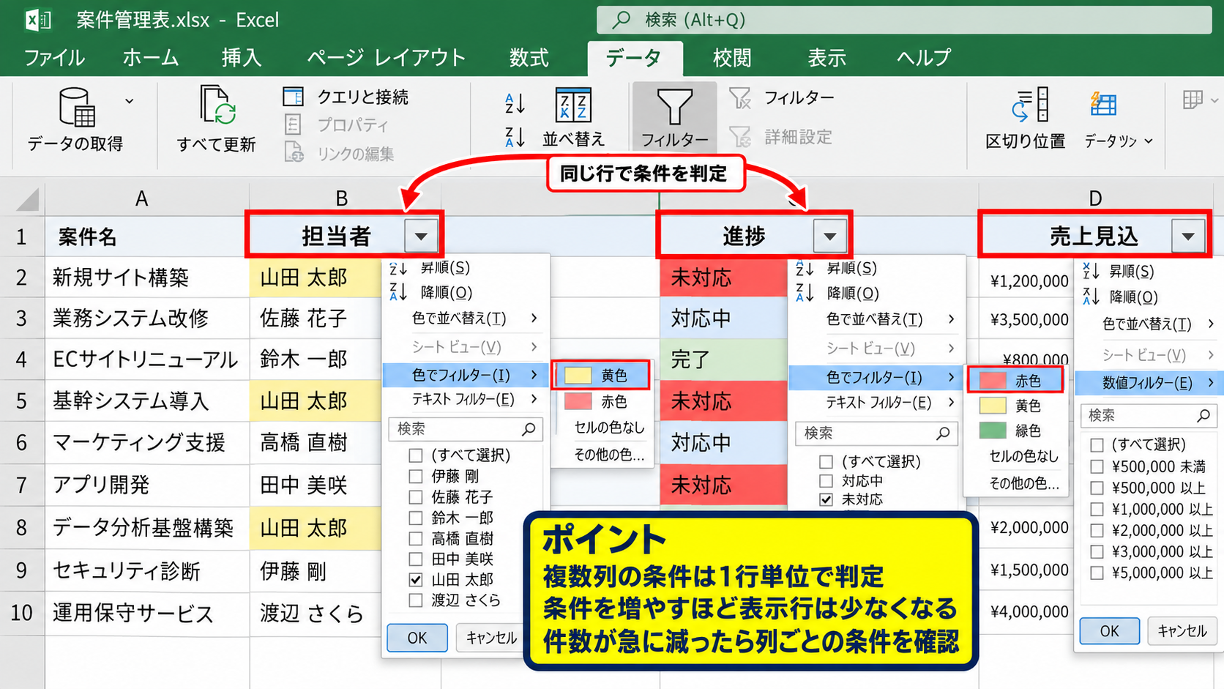Click 検索 field in 売上見込 filter menu
Screen dimensions: 1224x689
[x=1148, y=415]
